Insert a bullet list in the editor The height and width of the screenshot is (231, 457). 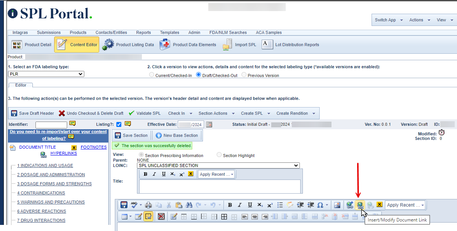[x=280, y=205]
